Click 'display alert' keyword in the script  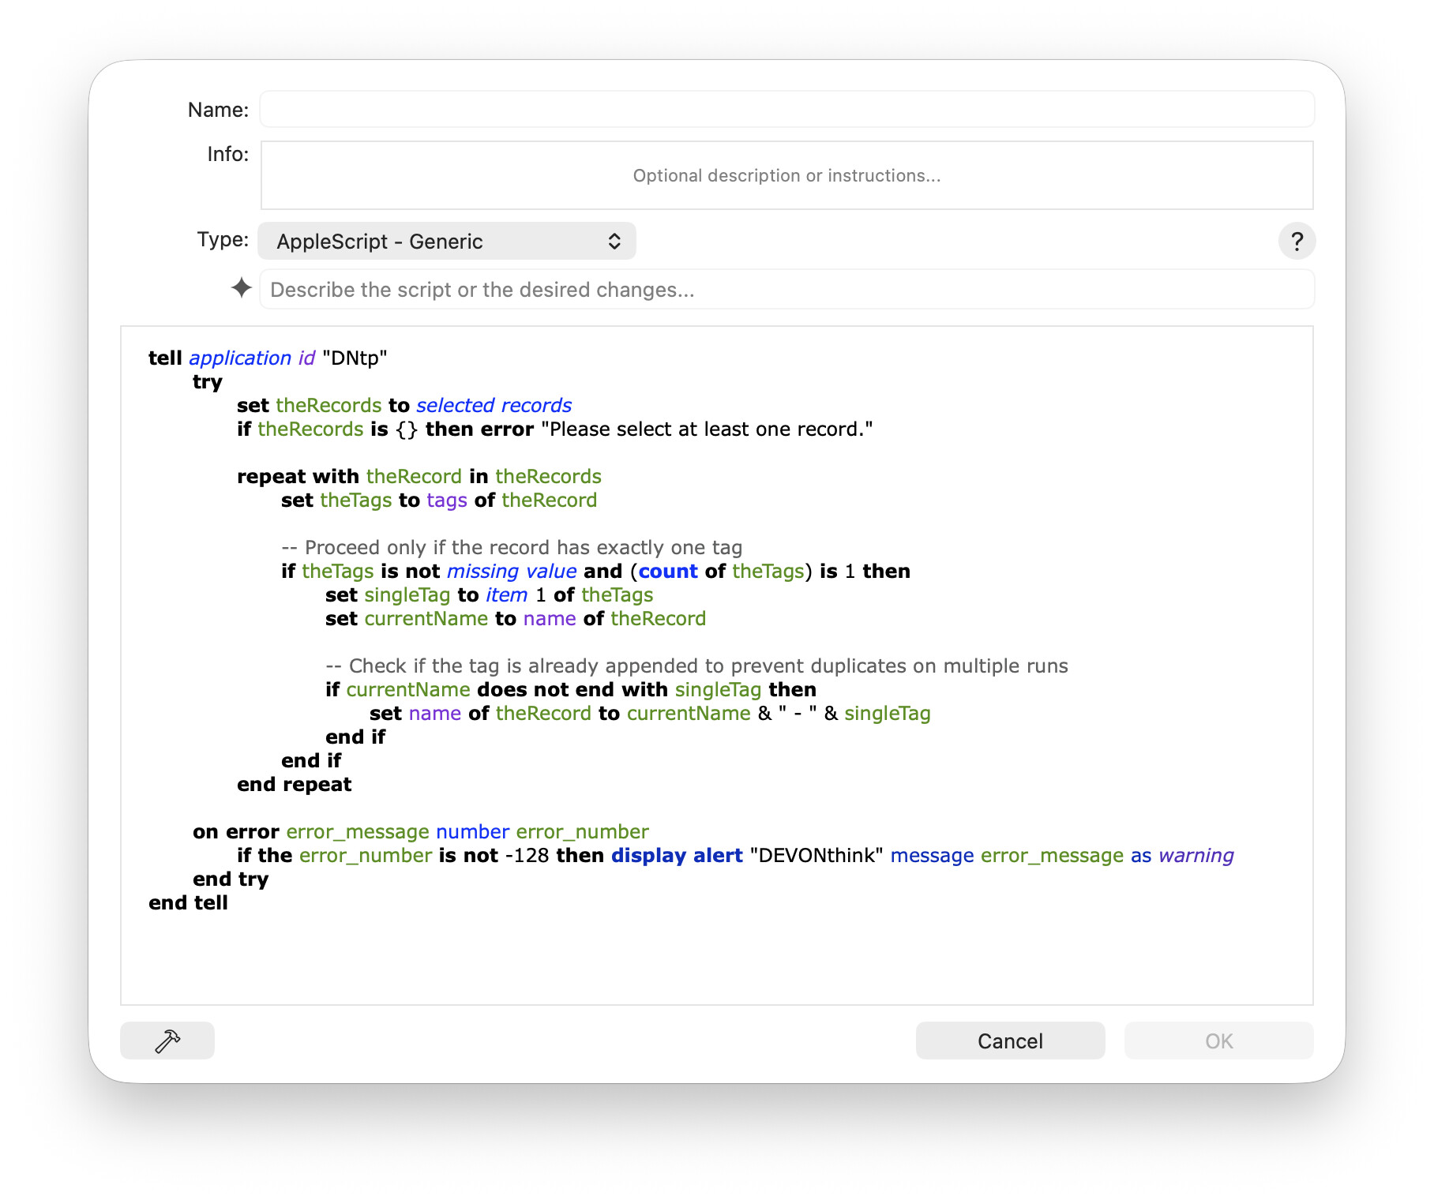click(677, 856)
